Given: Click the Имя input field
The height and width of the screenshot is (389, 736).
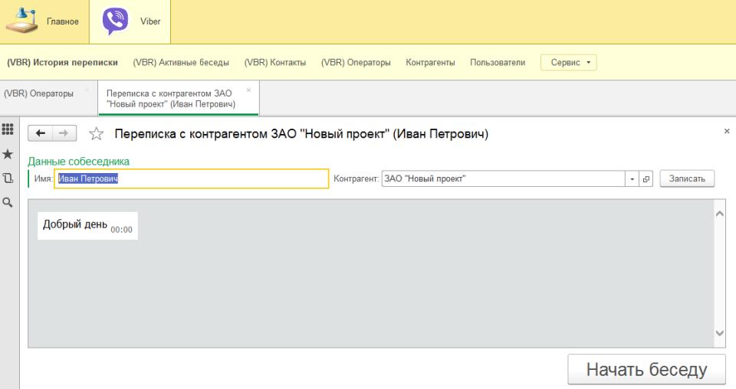Looking at the screenshot, I should coord(192,178).
